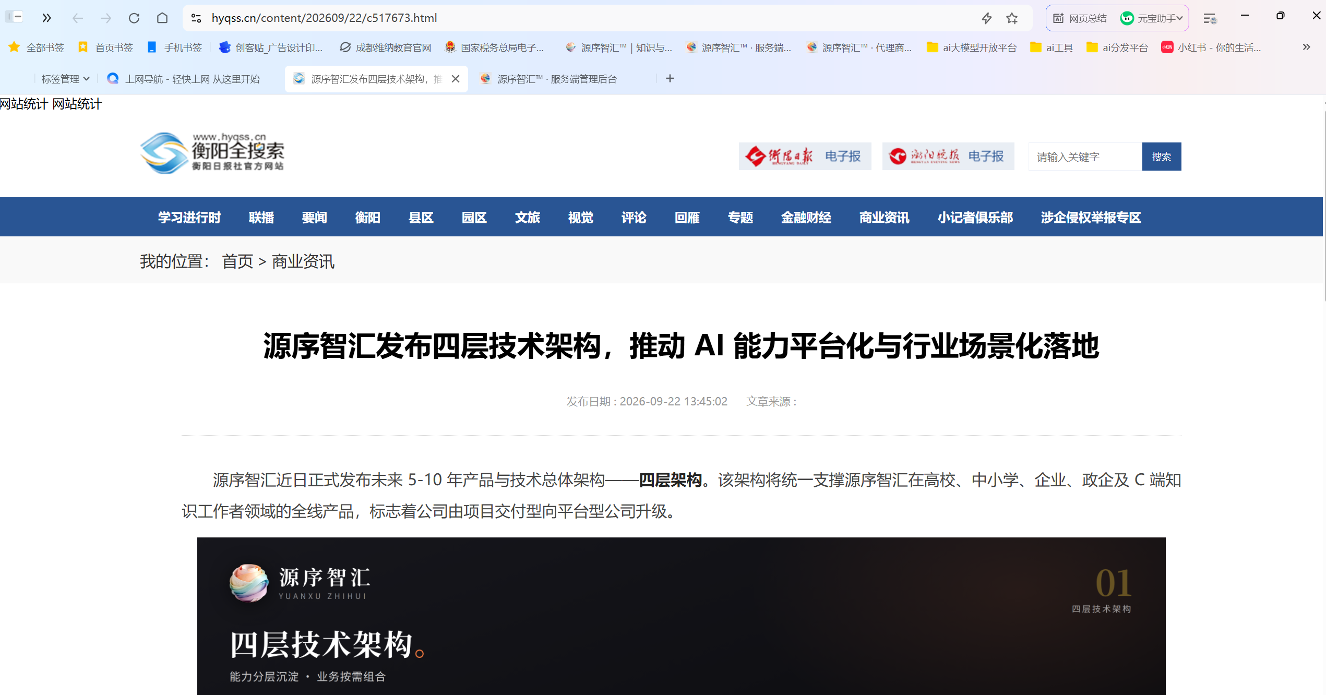Open the 专题 nav item

coord(740,218)
